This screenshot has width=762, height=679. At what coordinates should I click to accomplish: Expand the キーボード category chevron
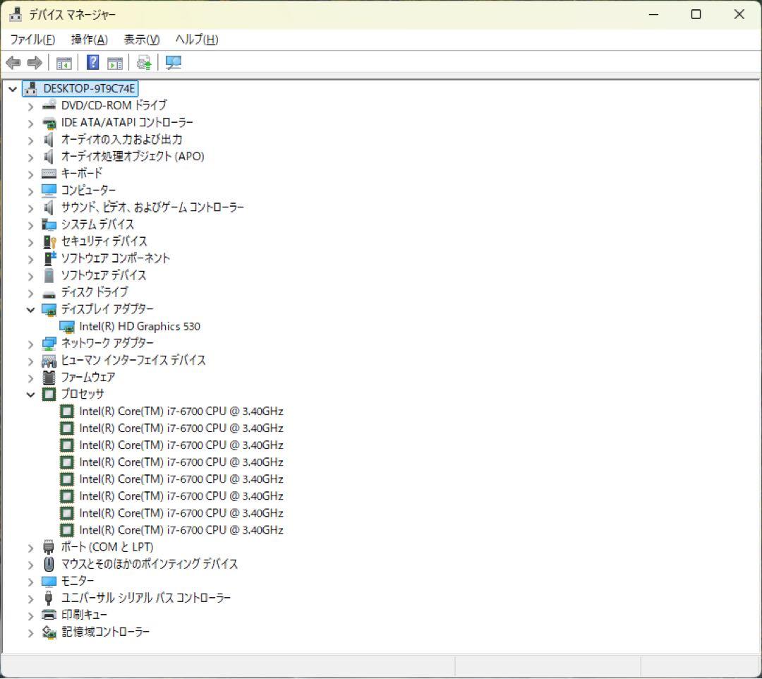click(x=30, y=173)
